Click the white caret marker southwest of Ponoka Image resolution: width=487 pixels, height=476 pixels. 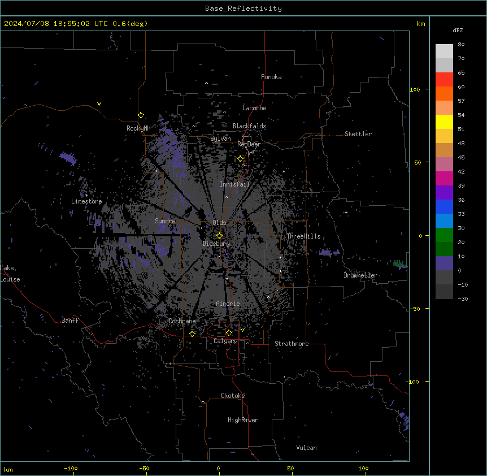pyautogui.click(x=206, y=83)
